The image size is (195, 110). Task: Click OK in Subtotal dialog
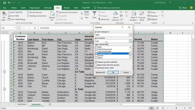(113, 72)
